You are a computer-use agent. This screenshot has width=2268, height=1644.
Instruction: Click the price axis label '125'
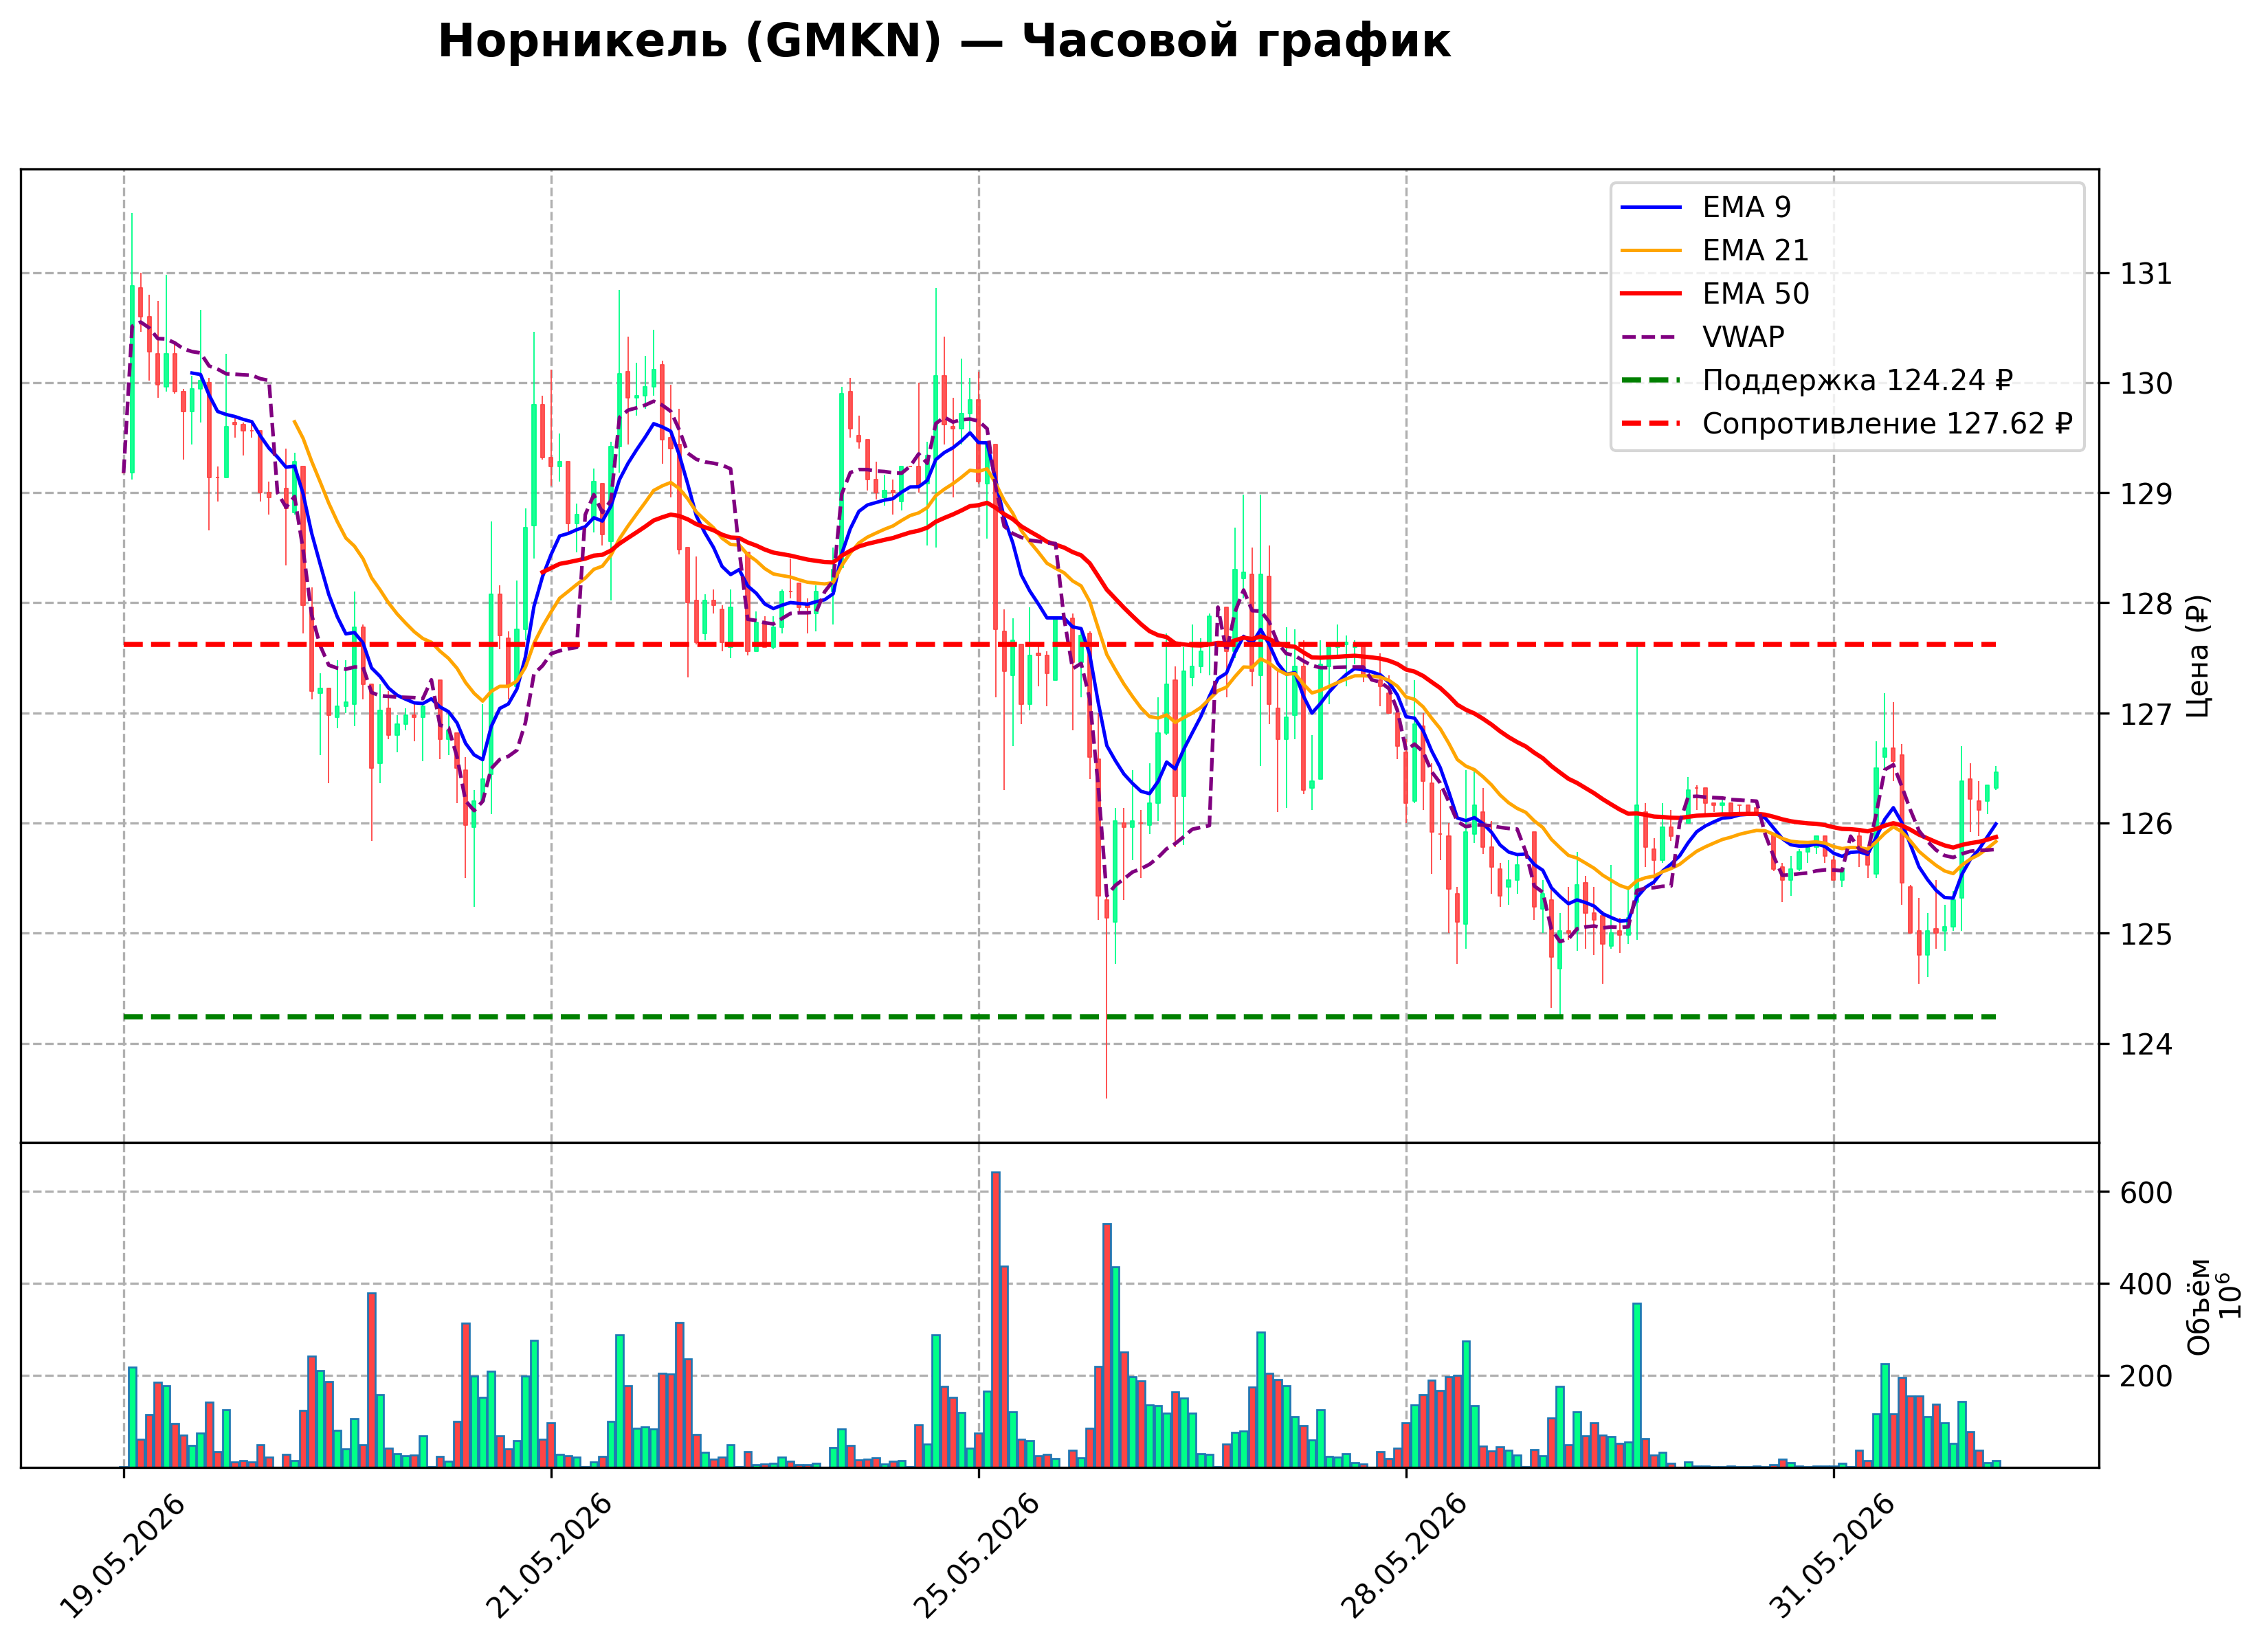coord(2146,934)
